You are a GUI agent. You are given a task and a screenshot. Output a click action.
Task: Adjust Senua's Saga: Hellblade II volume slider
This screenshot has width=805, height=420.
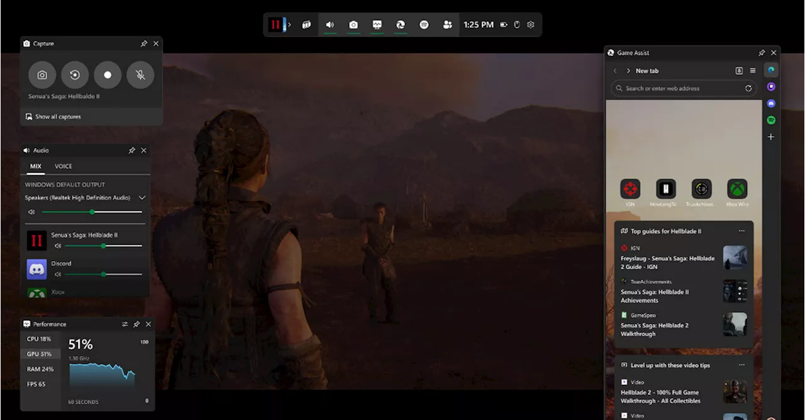[x=104, y=246]
